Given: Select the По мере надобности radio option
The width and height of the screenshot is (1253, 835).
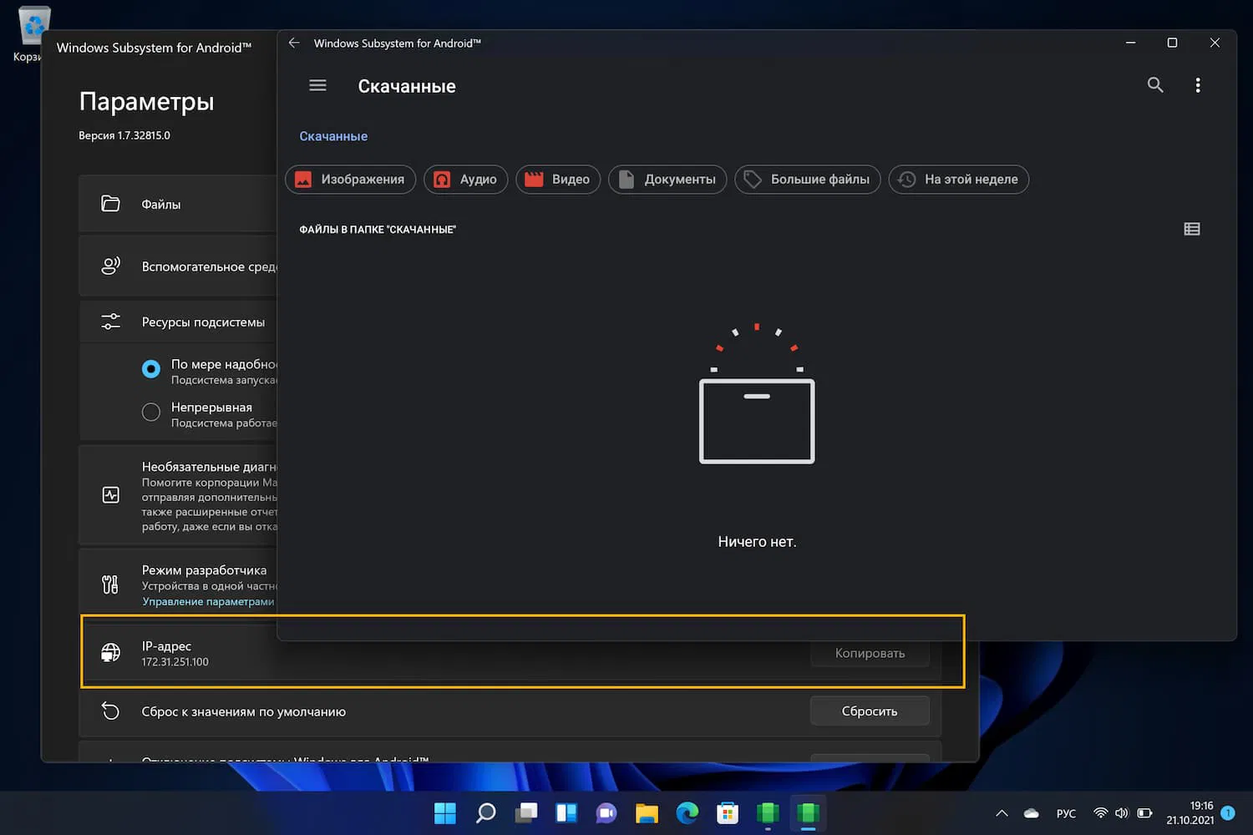Looking at the screenshot, I should click(x=151, y=369).
